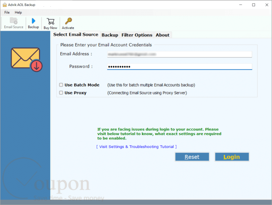Screen dimensions: 272x205
Task: Open the Filter Options tab
Action: (137, 35)
